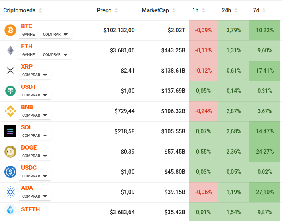
Task: Click the Cardano ADA icon
Action: pos(10,192)
